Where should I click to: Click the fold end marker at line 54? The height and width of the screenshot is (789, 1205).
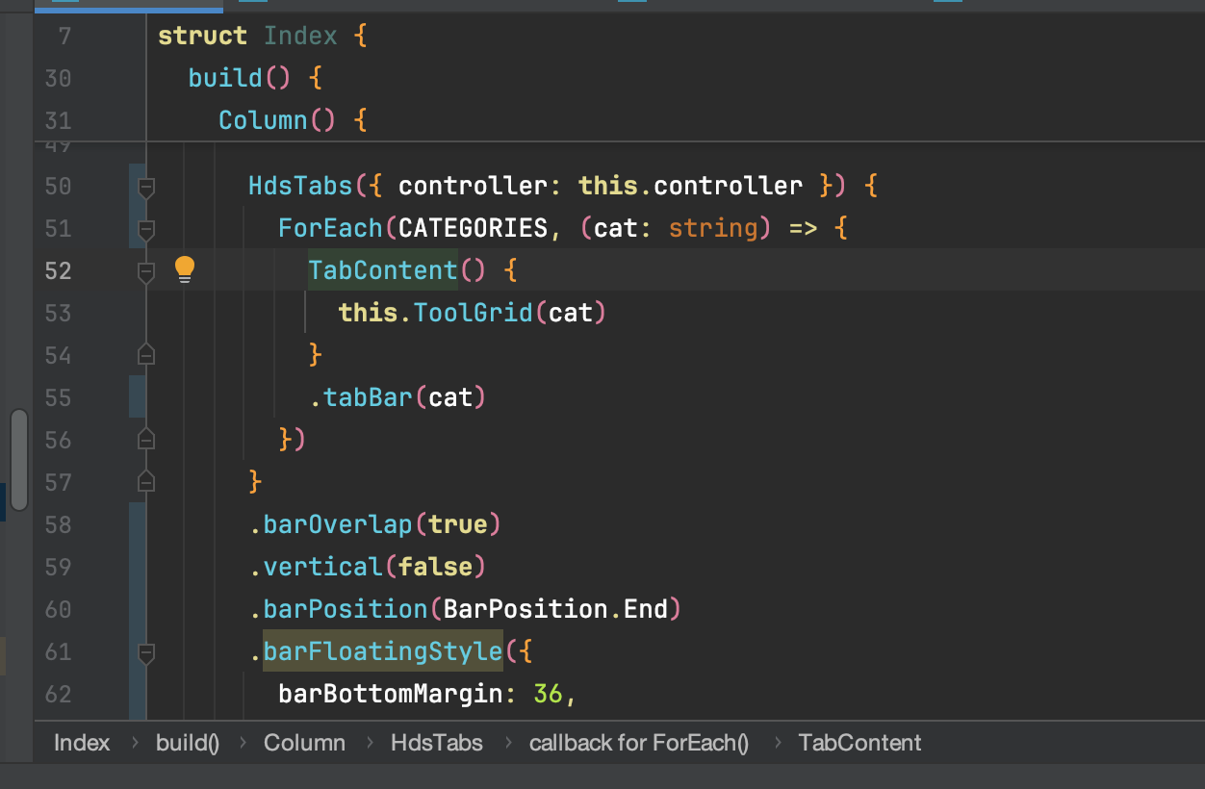pos(146,355)
